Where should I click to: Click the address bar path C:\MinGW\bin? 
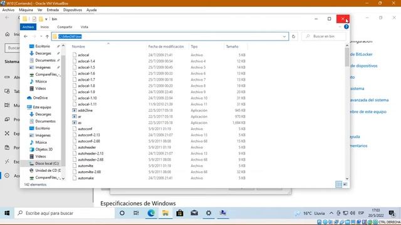point(70,36)
